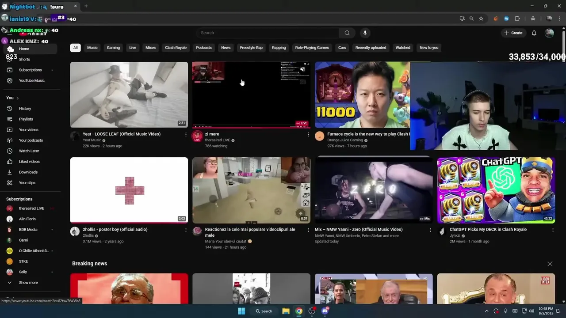566x318 pixels.
Task: Select the Freestyle Rap chip
Action: click(251, 48)
